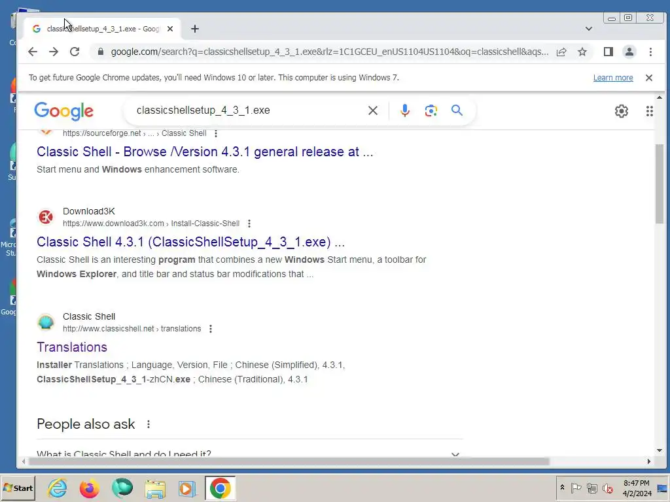Expand the tab search dropdown arrow
Screen dimensions: 670x502
click(589, 29)
